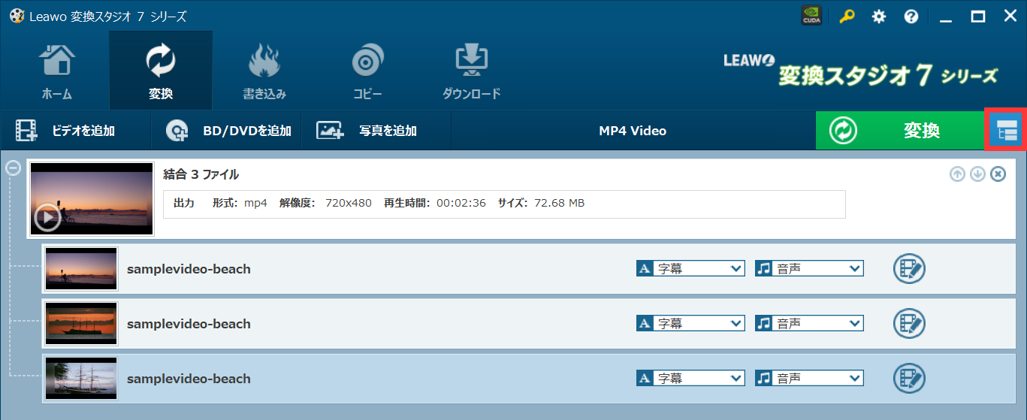Open settings via the gear icon
This screenshot has height=420, width=1027.
click(878, 16)
